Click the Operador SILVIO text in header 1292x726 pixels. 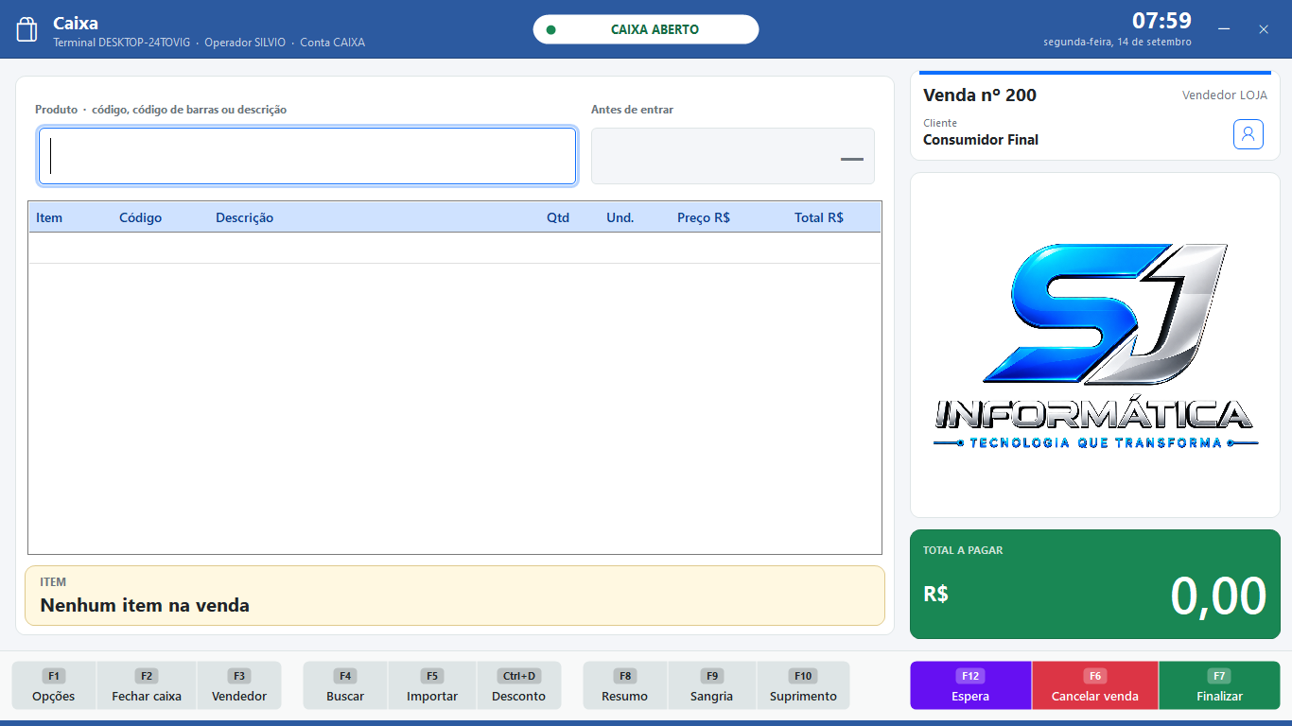(245, 43)
